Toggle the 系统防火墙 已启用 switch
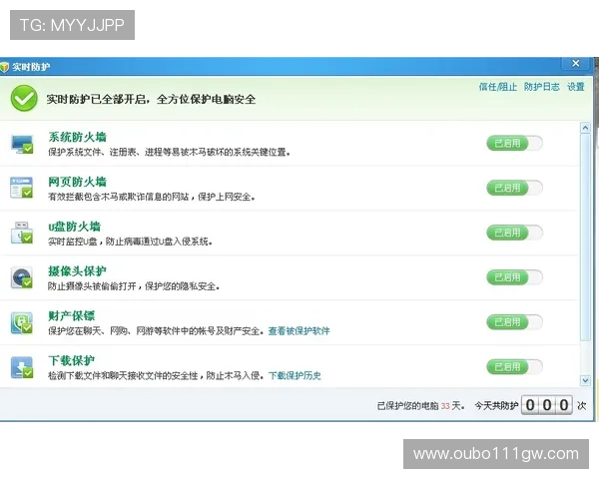The width and height of the screenshot is (599, 479). 514,144
